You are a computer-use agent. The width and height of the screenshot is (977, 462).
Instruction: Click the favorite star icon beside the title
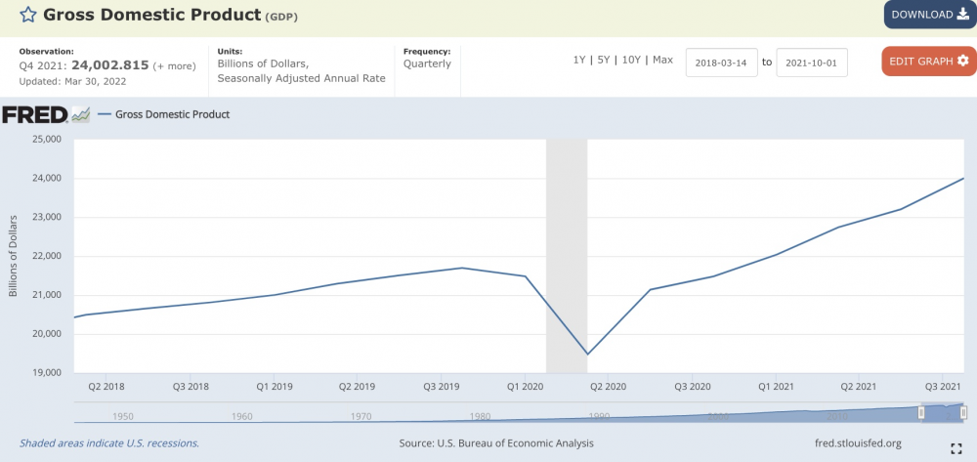point(28,15)
